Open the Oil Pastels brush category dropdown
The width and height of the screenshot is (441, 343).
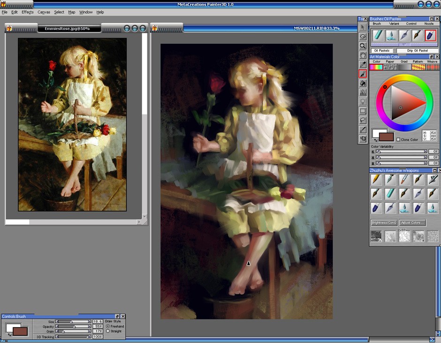[x=382, y=51]
